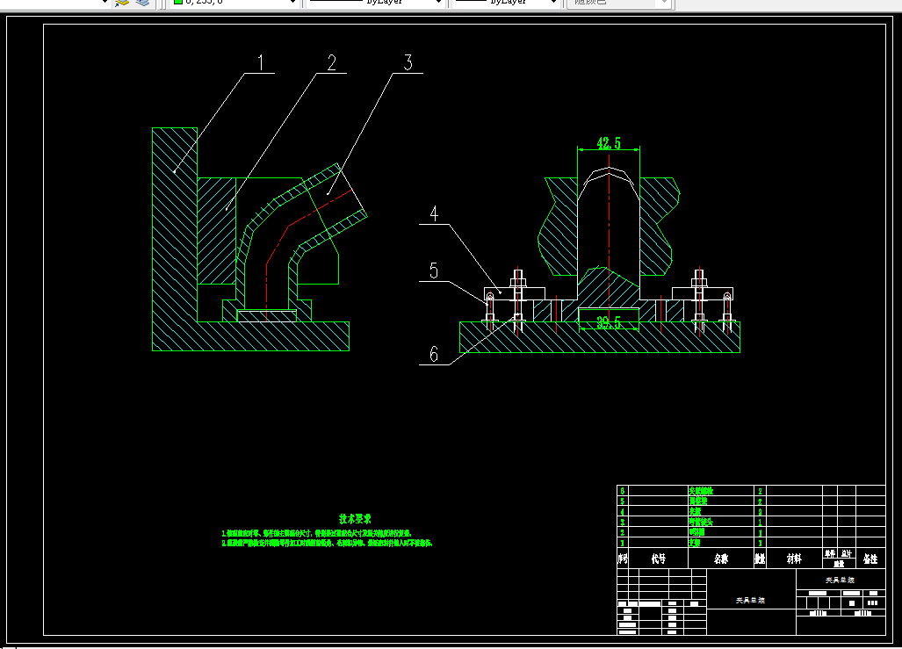The height and width of the screenshot is (649, 902).
Task: Select the balloon label number 4
Action: 435,214
